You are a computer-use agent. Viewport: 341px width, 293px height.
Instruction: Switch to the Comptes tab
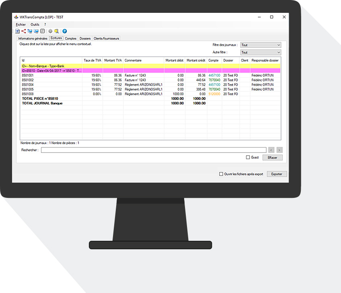[x=71, y=39]
